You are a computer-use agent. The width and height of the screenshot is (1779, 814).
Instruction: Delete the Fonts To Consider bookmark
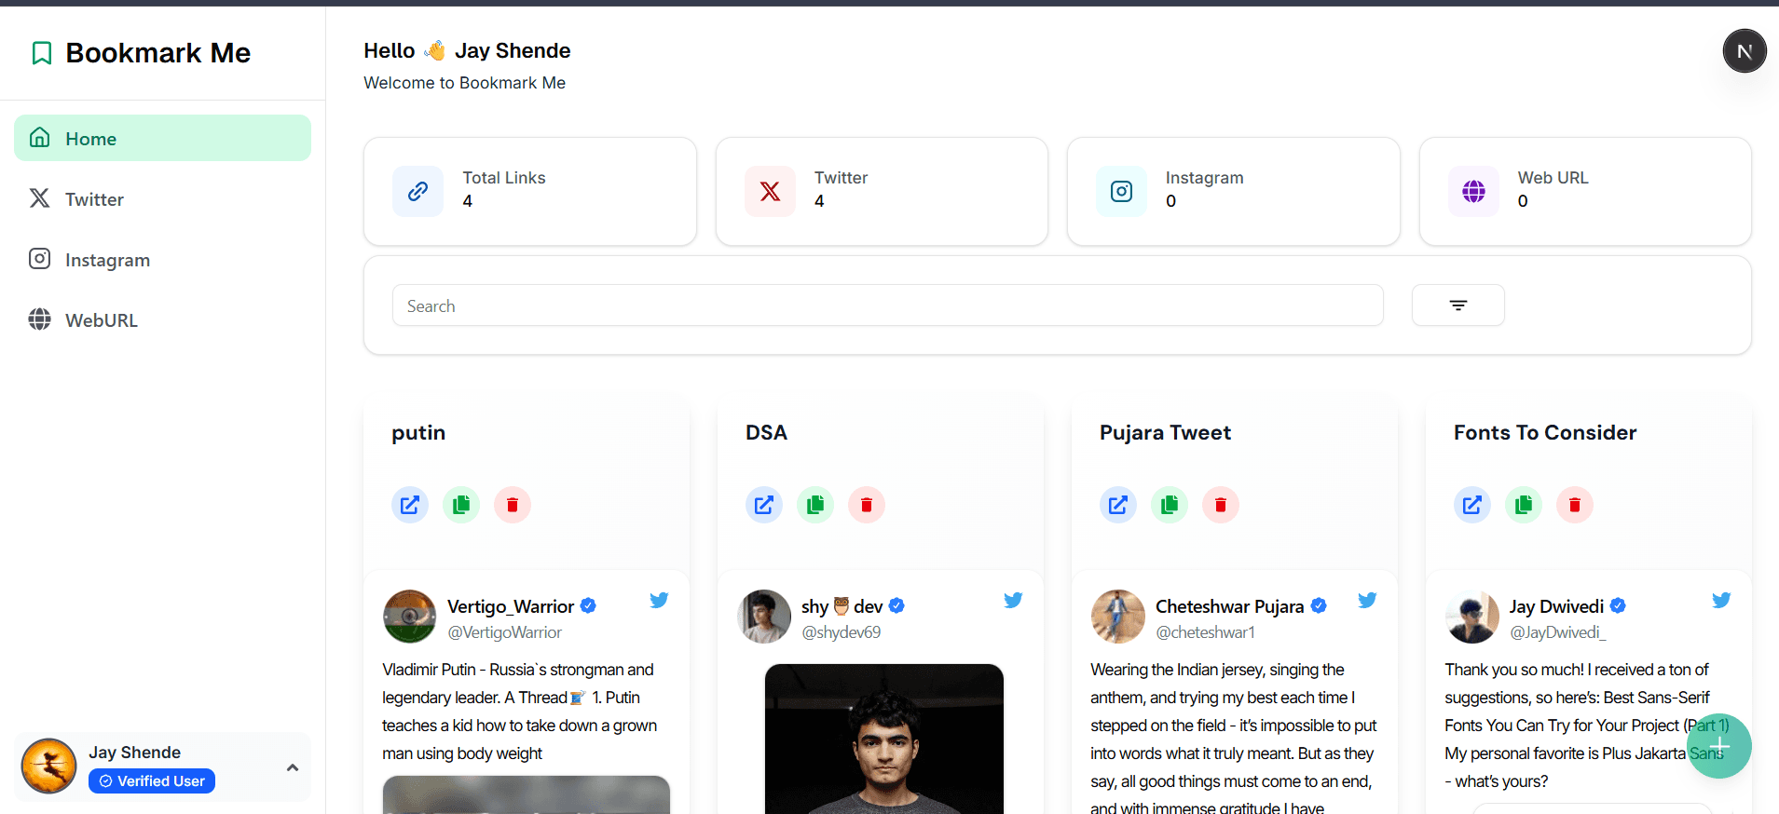1575,505
